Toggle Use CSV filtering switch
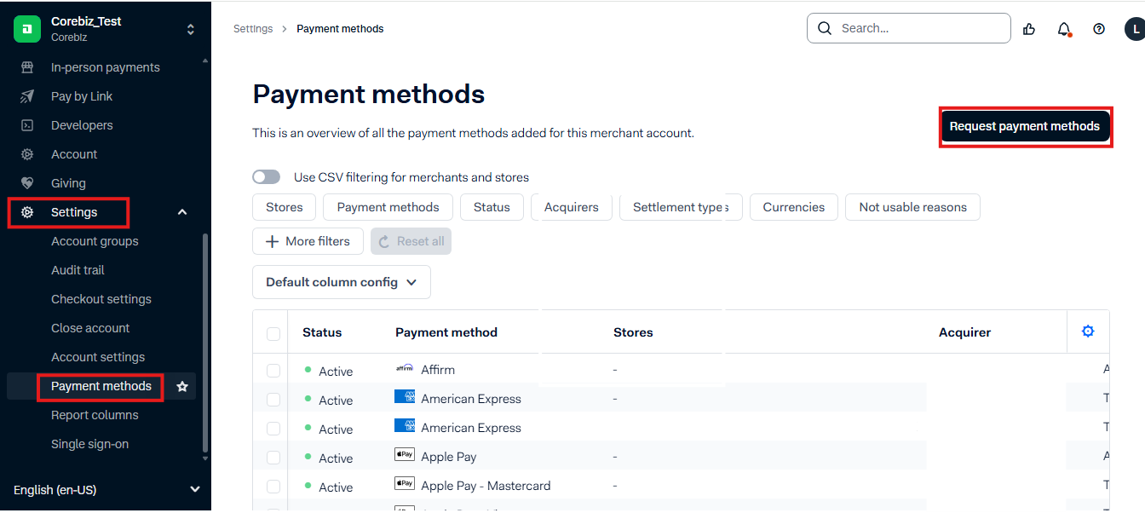 (x=267, y=177)
